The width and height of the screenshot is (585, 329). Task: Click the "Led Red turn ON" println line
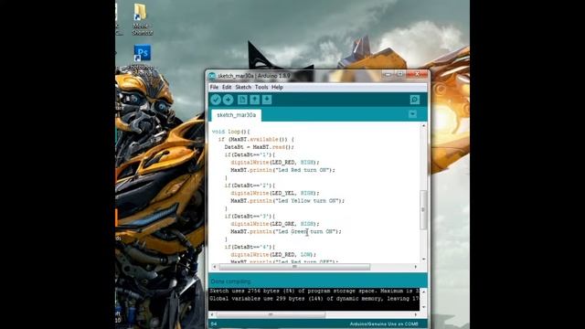pyautogui.click(x=282, y=170)
